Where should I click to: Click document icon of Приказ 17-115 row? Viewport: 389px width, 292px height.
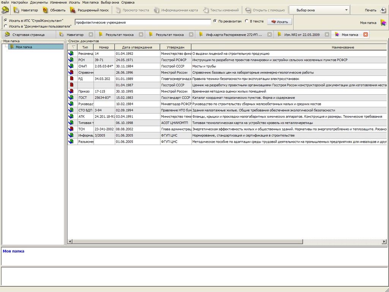[x=71, y=91]
